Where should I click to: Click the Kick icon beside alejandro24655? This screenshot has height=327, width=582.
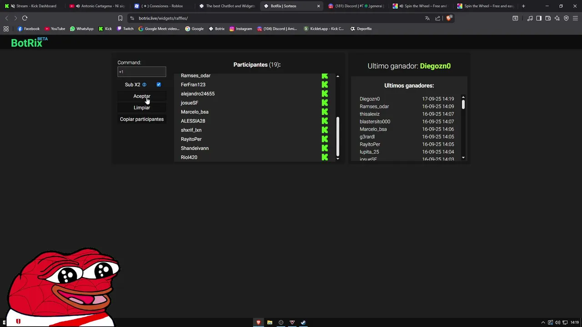pyautogui.click(x=325, y=94)
